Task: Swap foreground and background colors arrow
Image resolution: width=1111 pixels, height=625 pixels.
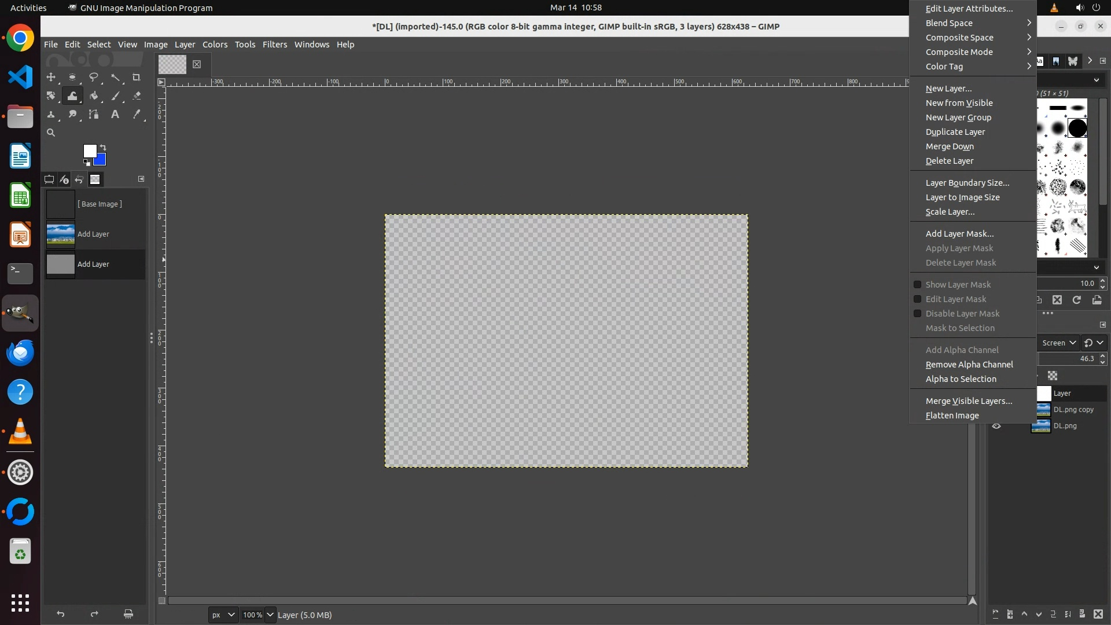Action: (x=103, y=147)
